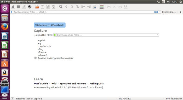183x100 pixels.
Task: Zoom out main window text
Action: [x=115, y=7]
